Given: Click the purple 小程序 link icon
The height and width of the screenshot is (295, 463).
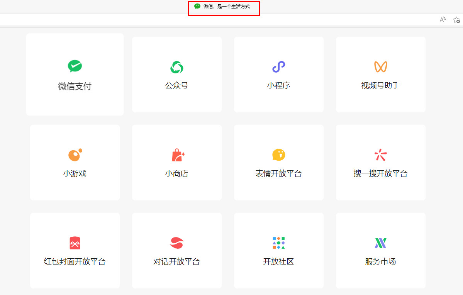Looking at the screenshot, I should 279,67.
